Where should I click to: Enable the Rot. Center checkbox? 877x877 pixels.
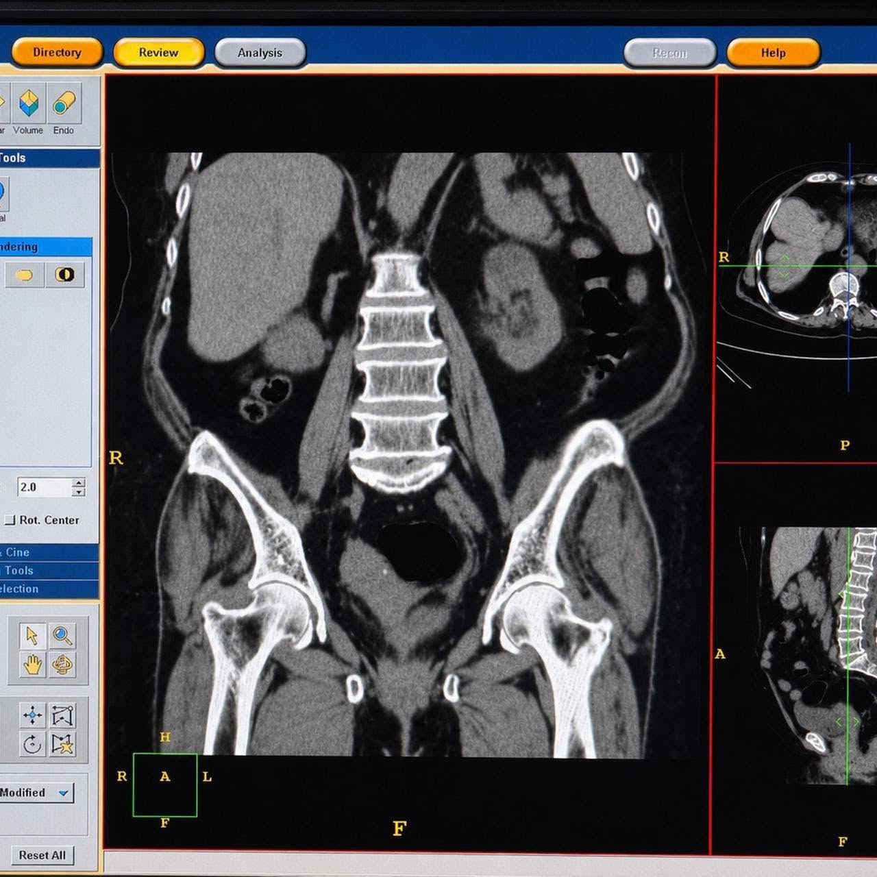click(10, 520)
